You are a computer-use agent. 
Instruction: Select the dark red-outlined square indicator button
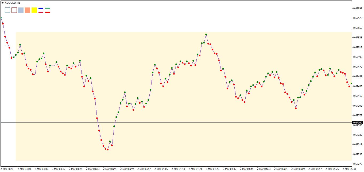(x=14, y=10)
